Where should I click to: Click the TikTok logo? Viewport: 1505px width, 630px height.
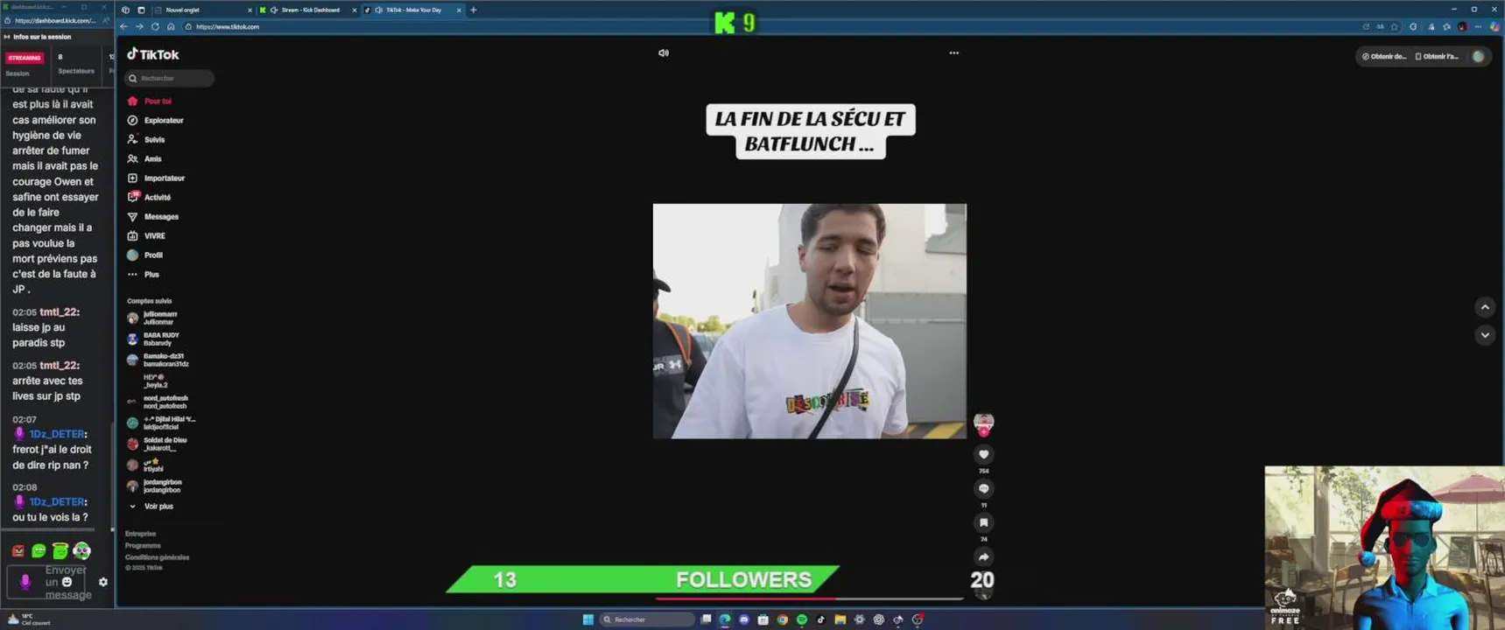(153, 54)
